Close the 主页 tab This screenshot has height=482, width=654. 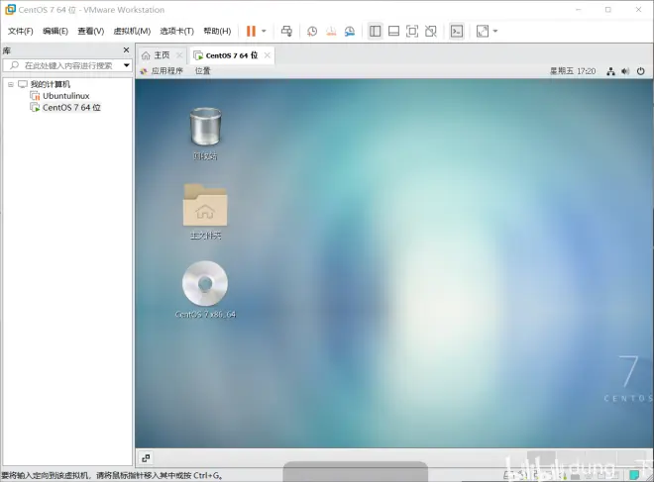click(x=179, y=55)
